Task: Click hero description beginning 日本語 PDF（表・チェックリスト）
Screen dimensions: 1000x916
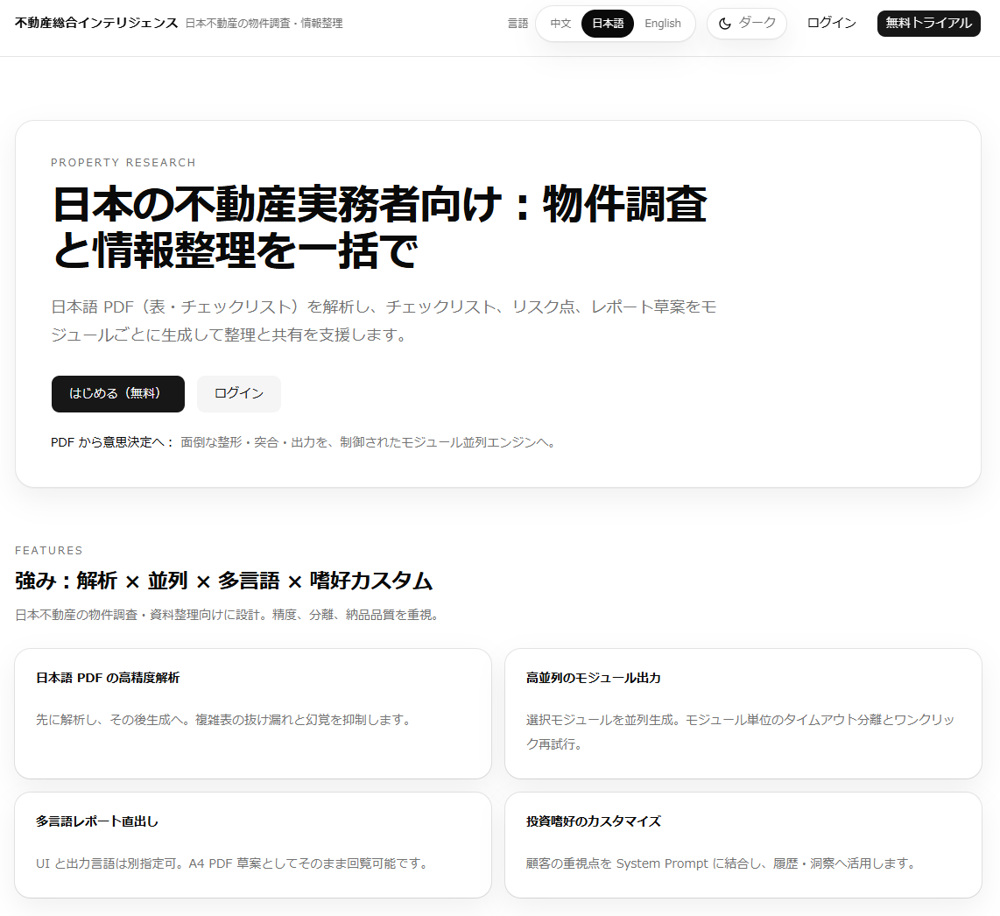Action: click(384, 321)
